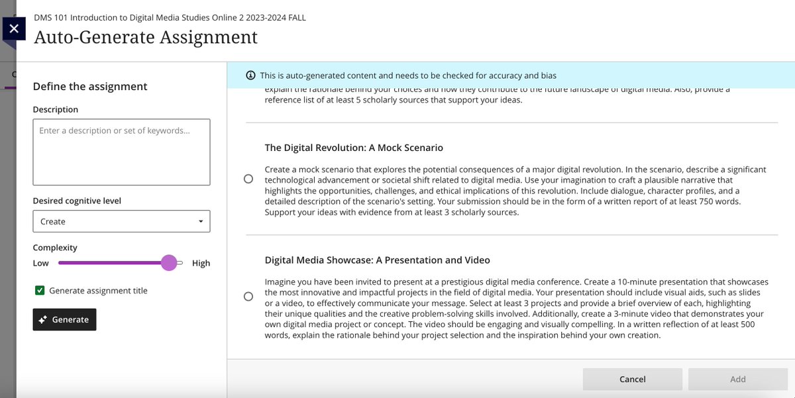Click the Complexity slider handle
This screenshot has height=398, width=795.
[x=169, y=263]
